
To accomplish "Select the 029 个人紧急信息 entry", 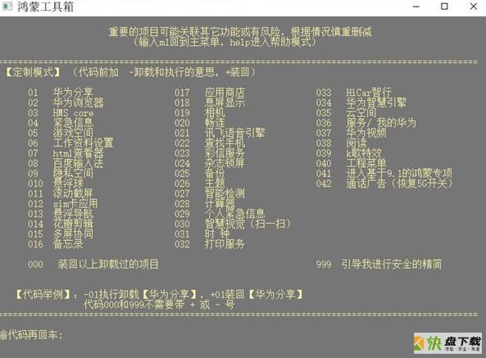I will click(x=220, y=214).
